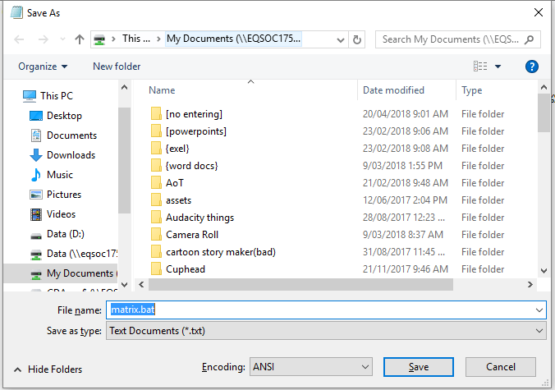Sort by the Type column header
The height and width of the screenshot is (390, 555).
(x=471, y=90)
